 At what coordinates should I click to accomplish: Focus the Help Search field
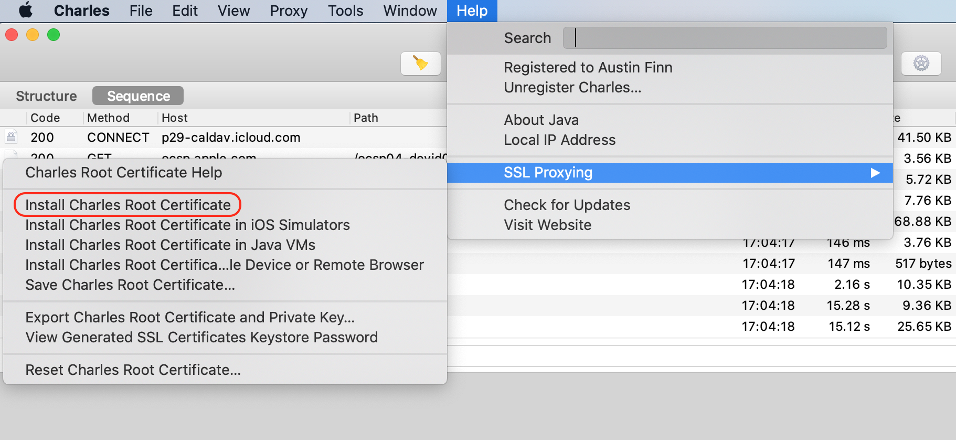pos(725,38)
